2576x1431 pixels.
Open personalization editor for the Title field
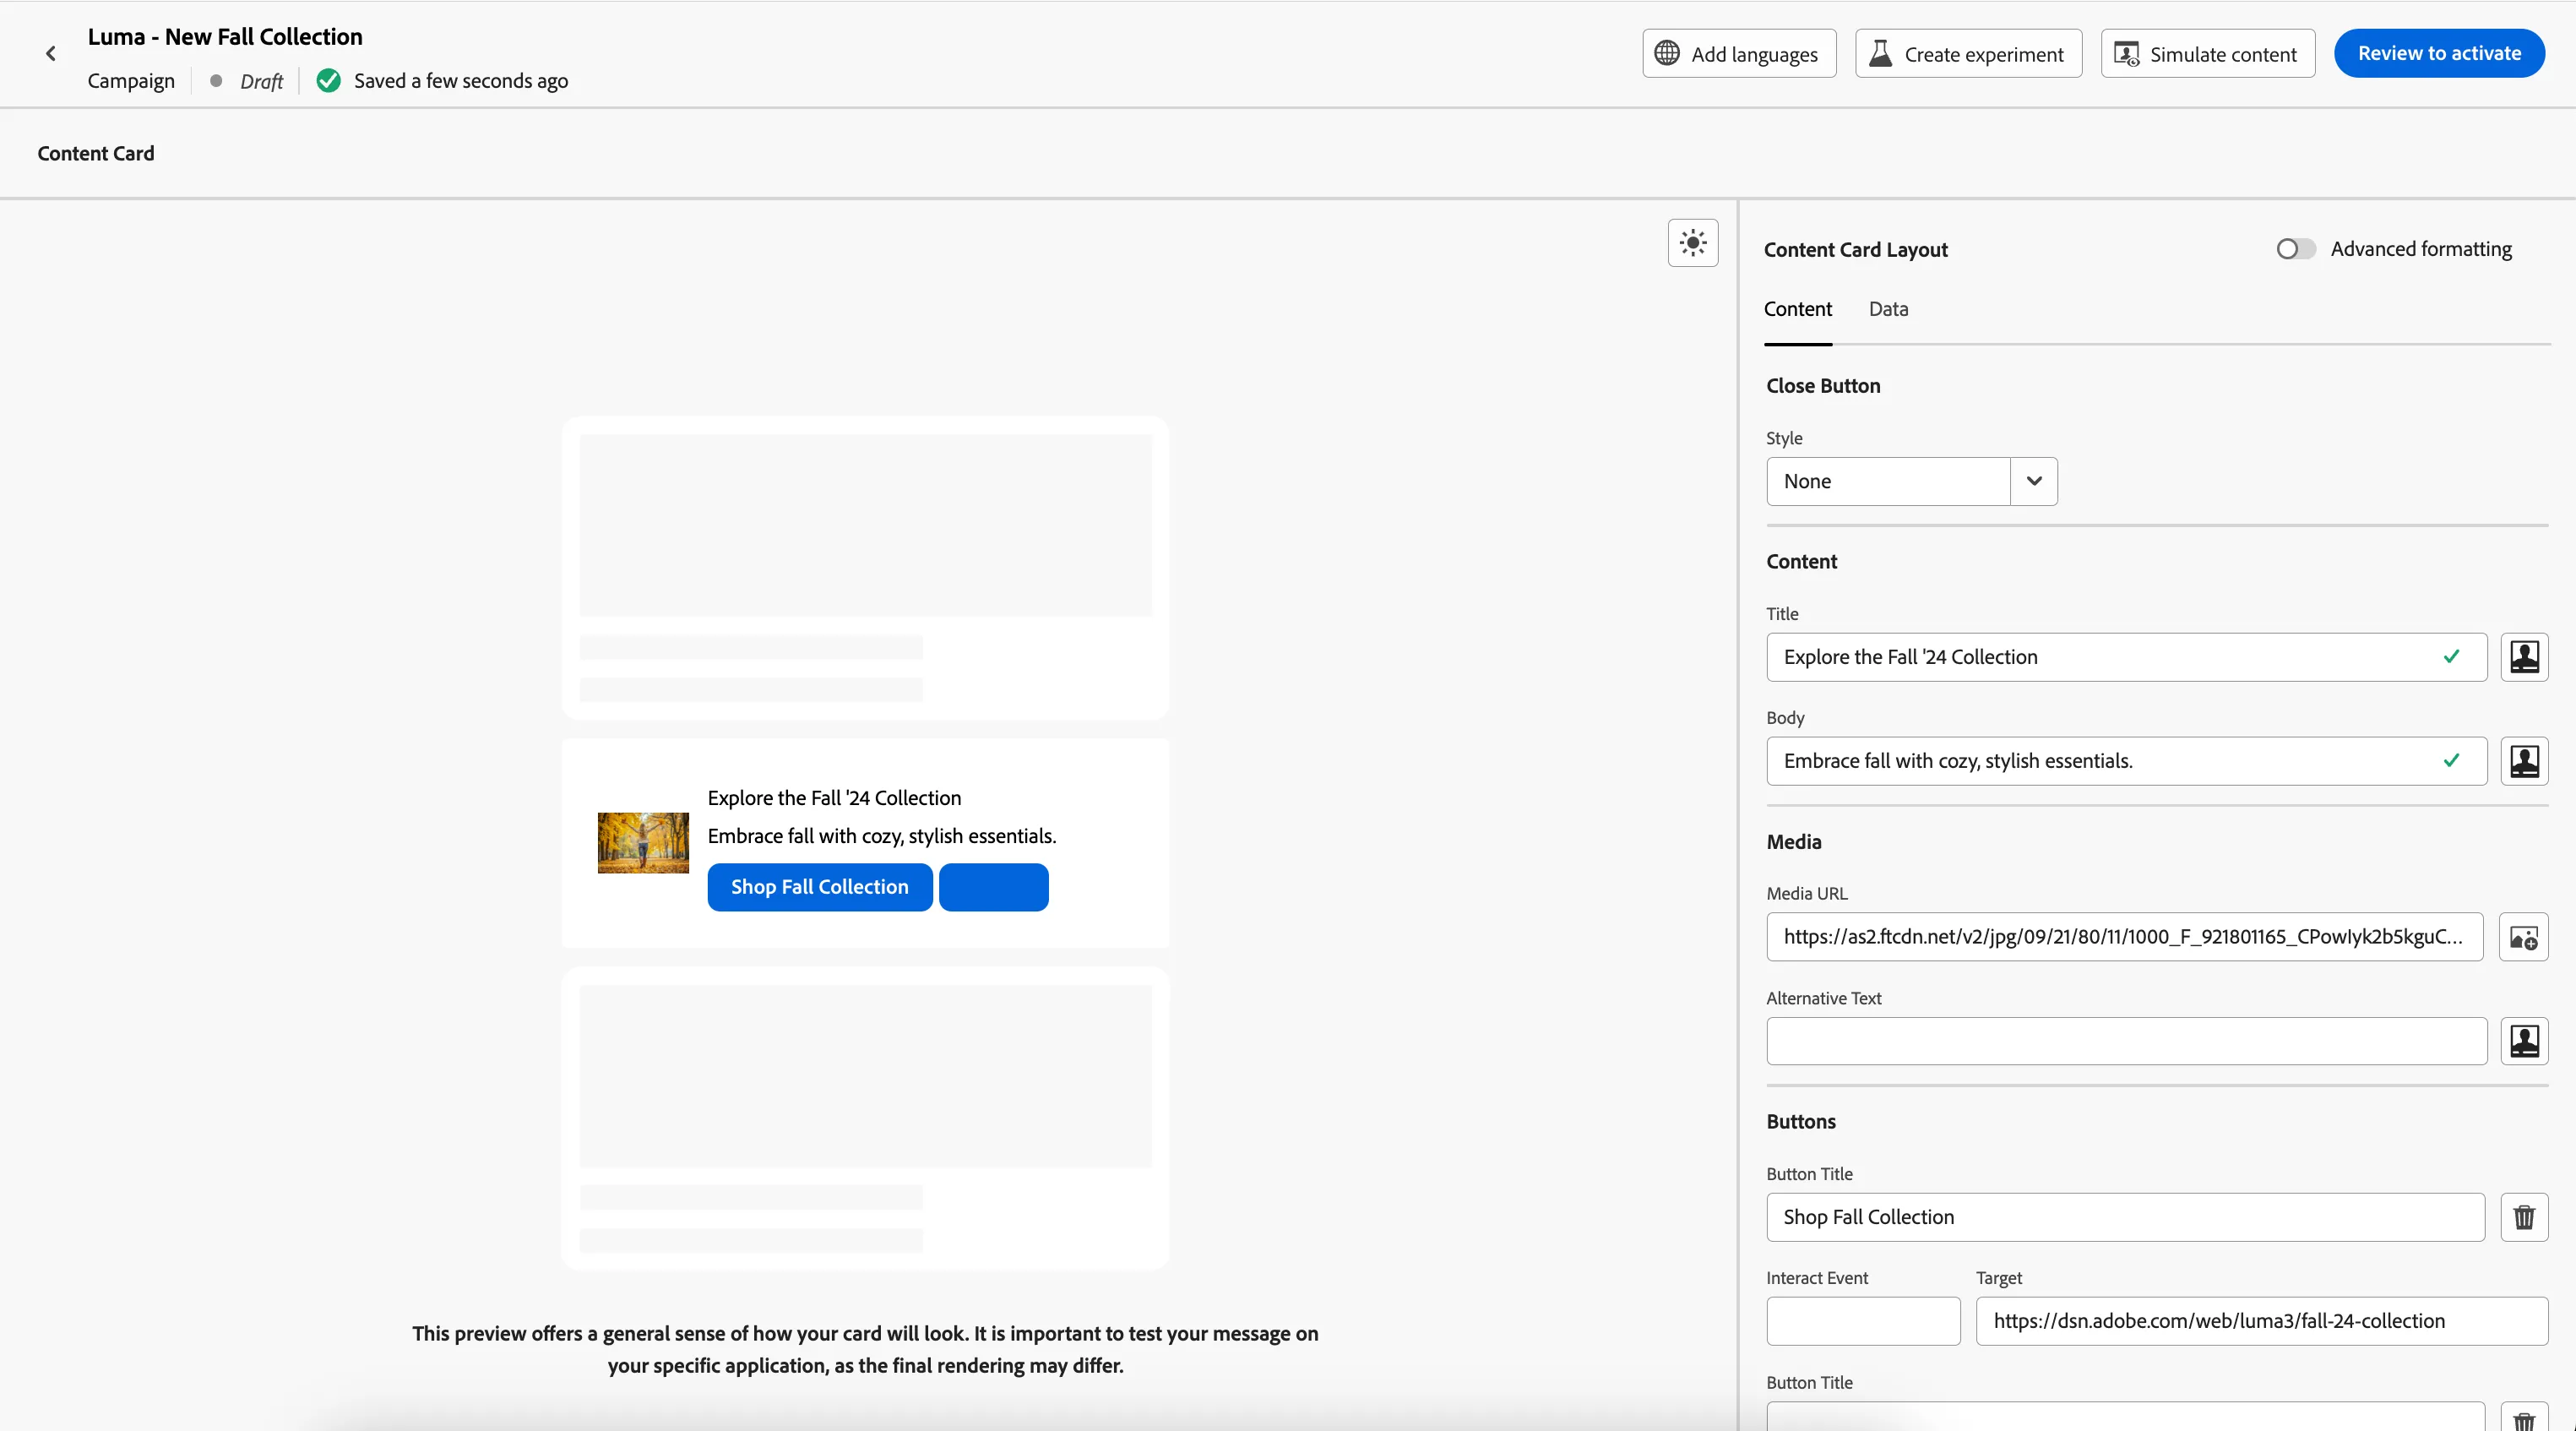coord(2524,657)
